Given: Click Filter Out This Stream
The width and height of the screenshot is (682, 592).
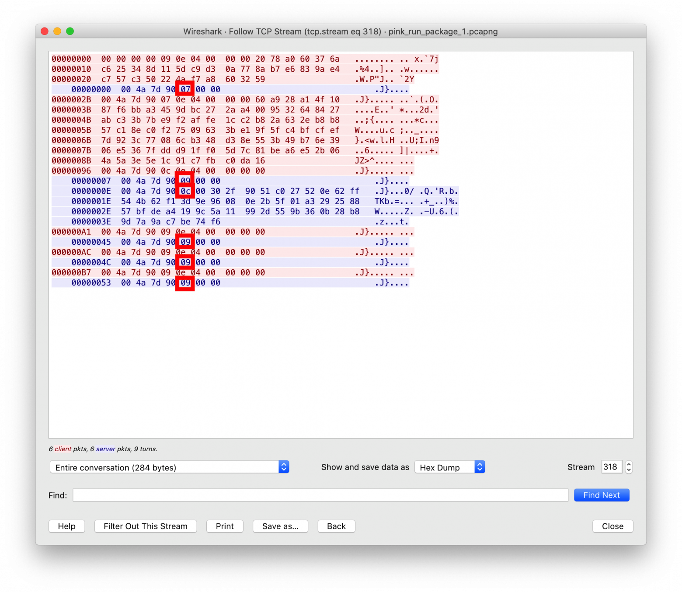Looking at the screenshot, I should pos(145,526).
